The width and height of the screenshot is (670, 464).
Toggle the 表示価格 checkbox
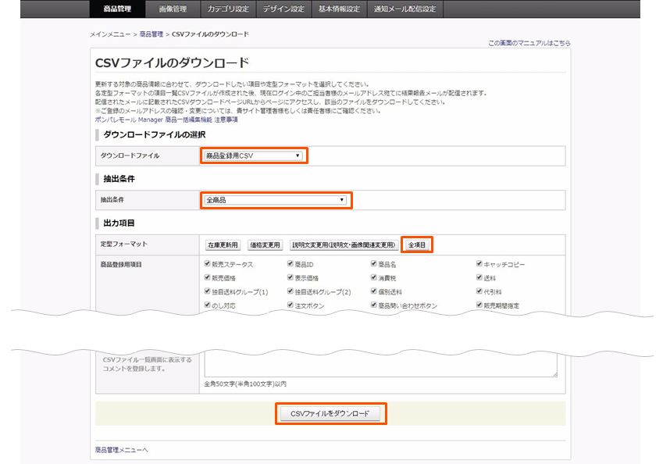(x=290, y=277)
